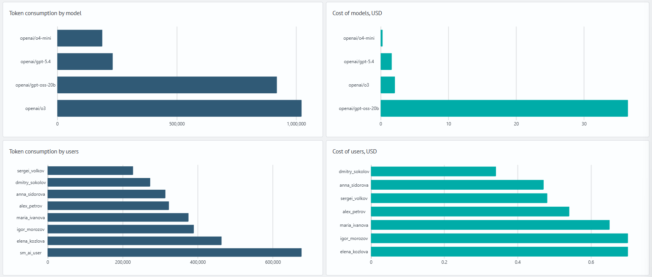Click anna_sidorova label in cost users chart
The height and width of the screenshot is (277, 652).
[354, 185]
